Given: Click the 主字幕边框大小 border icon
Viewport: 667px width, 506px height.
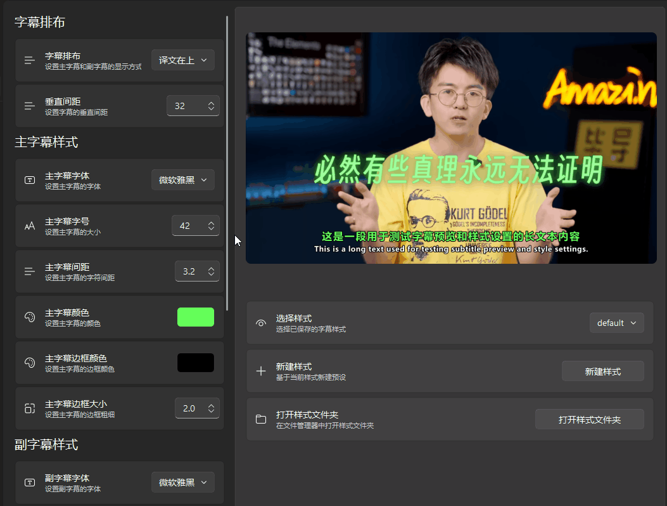Looking at the screenshot, I should coord(30,408).
